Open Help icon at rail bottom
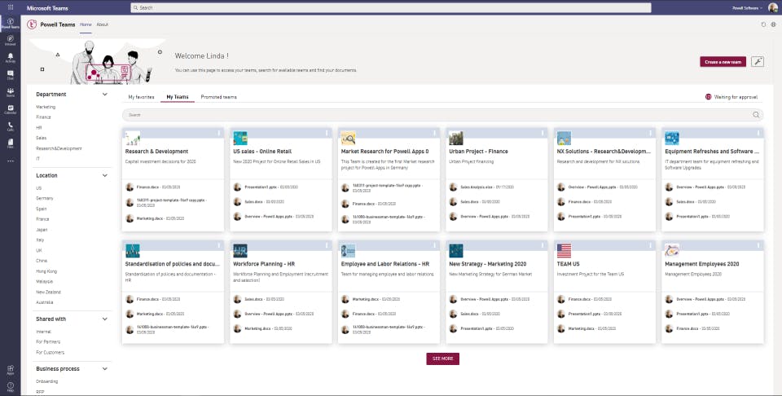 (11, 386)
